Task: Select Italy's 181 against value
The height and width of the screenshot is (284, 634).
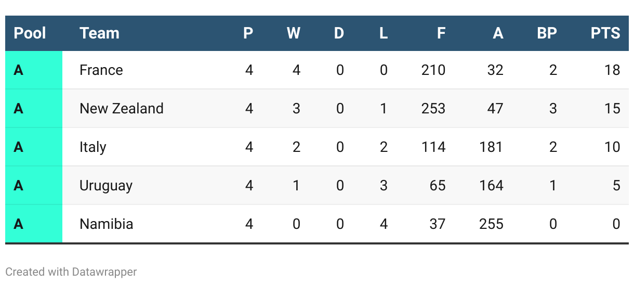Action: (491, 147)
